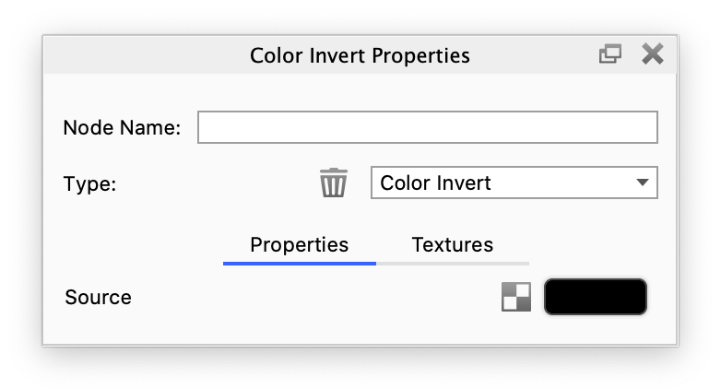Click the 'Color Invert' text in Type selector
The height and width of the screenshot is (389, 721).
click(435, 183)
